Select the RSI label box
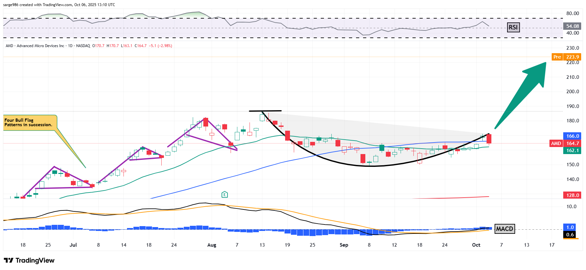Image resolution: width=586 pixels, height=270 pixels. coord(513,28)
